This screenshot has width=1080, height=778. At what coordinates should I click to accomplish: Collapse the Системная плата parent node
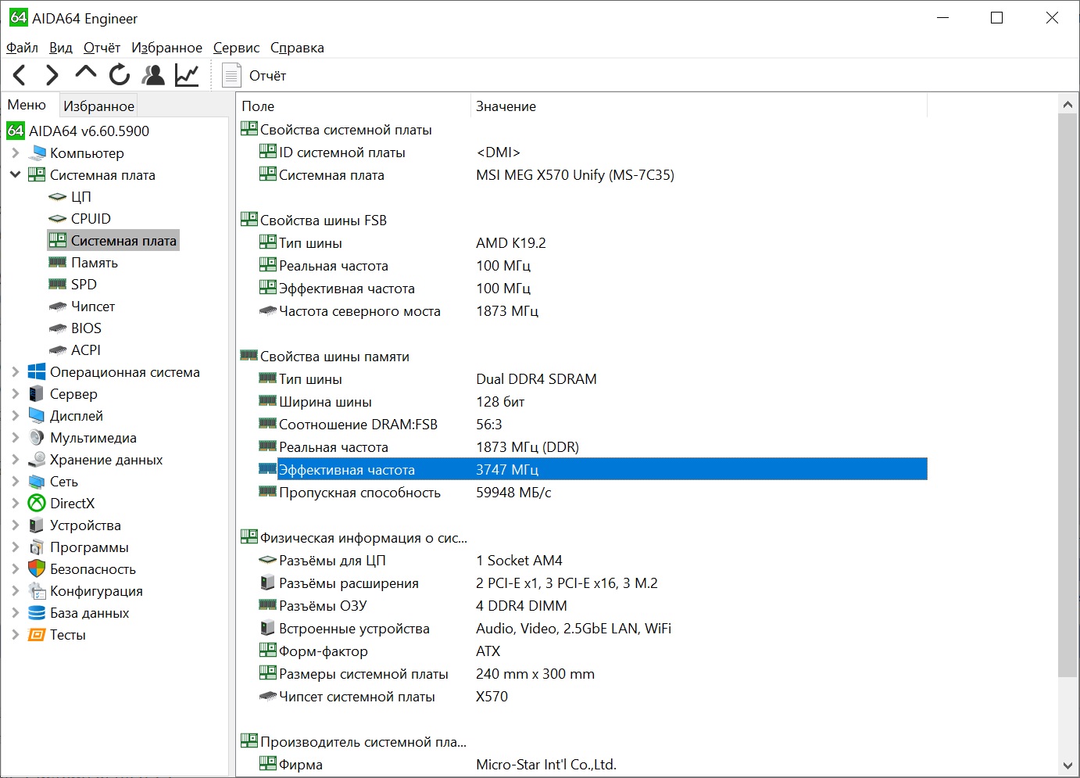point(15,175)
